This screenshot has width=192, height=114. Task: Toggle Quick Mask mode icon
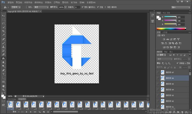[3, 101]
